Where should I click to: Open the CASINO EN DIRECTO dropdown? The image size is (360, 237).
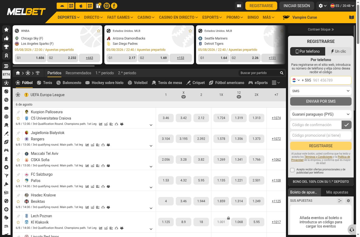[x=178, y=17]
